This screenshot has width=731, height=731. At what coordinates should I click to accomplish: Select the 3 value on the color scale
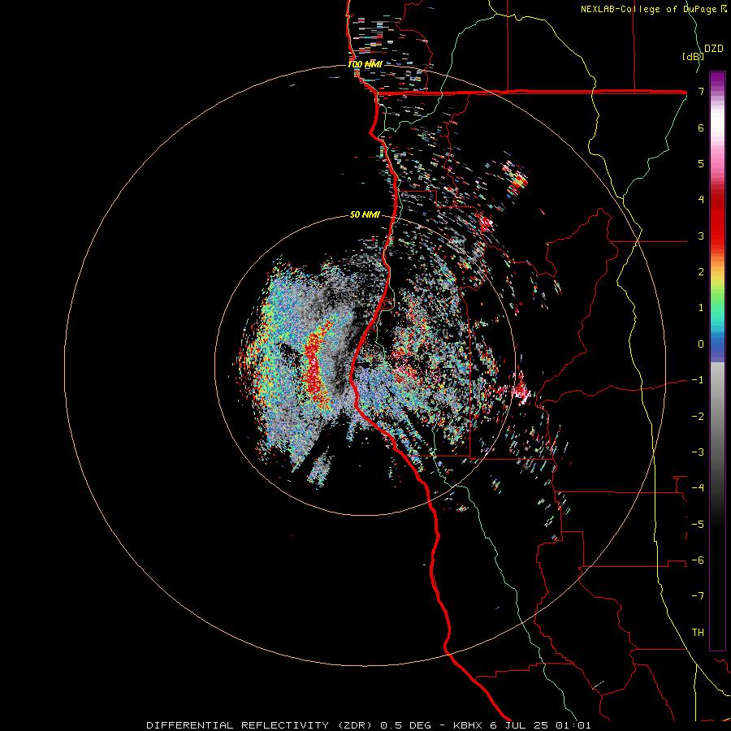click(701, 236)
